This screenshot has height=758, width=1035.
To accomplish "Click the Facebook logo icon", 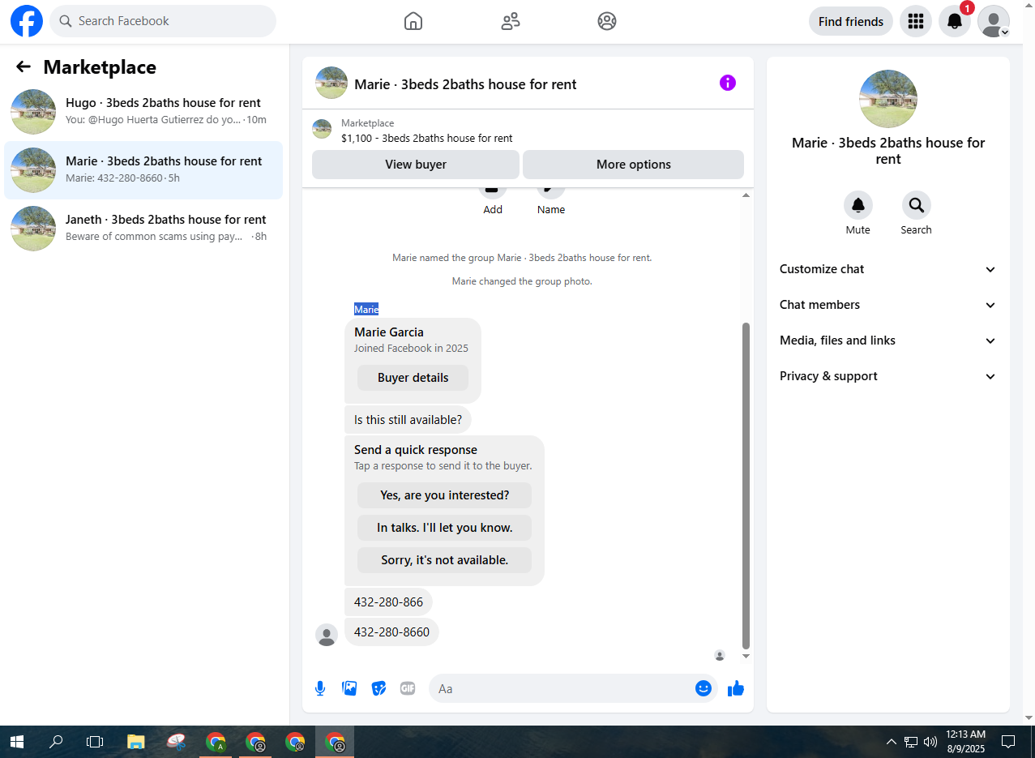I will [26, 21].
